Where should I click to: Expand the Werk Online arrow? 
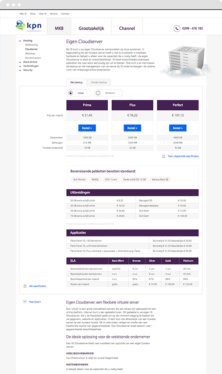20,62
